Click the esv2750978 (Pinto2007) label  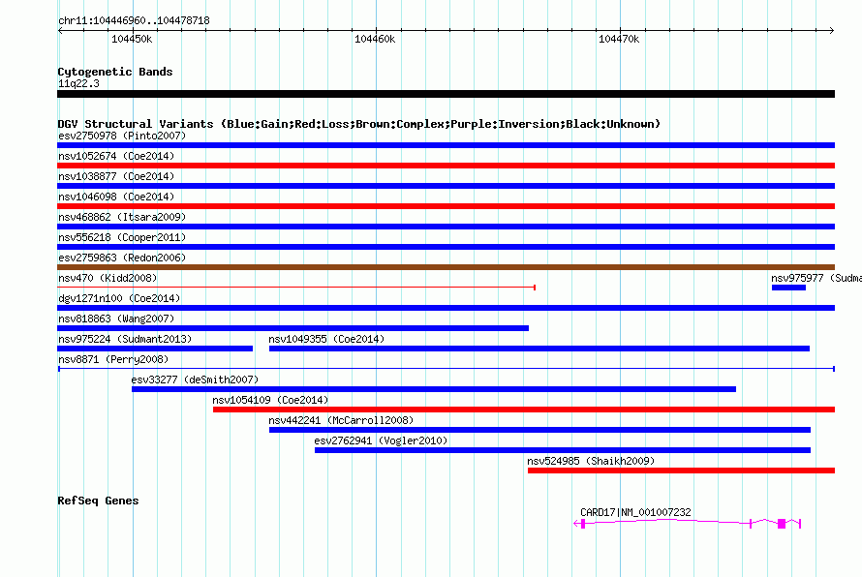(122, 136)
